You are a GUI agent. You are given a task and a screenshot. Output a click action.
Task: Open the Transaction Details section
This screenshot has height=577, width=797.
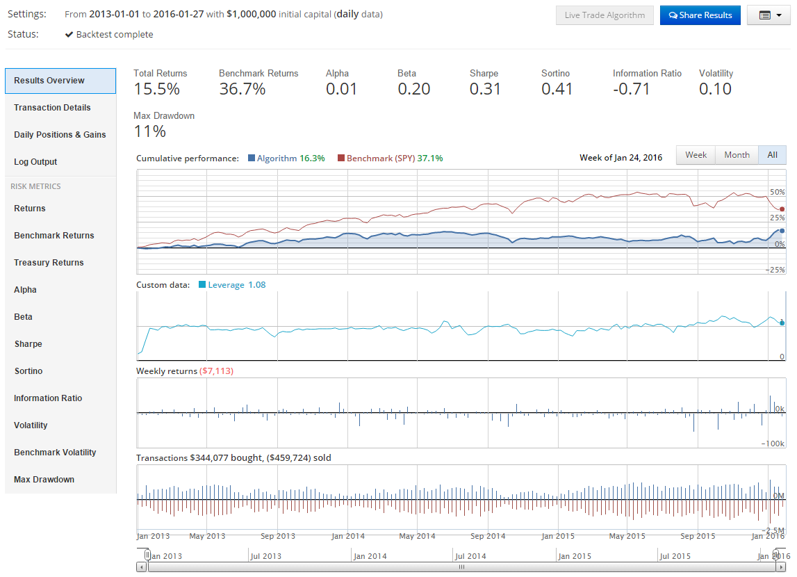[52, 108]
